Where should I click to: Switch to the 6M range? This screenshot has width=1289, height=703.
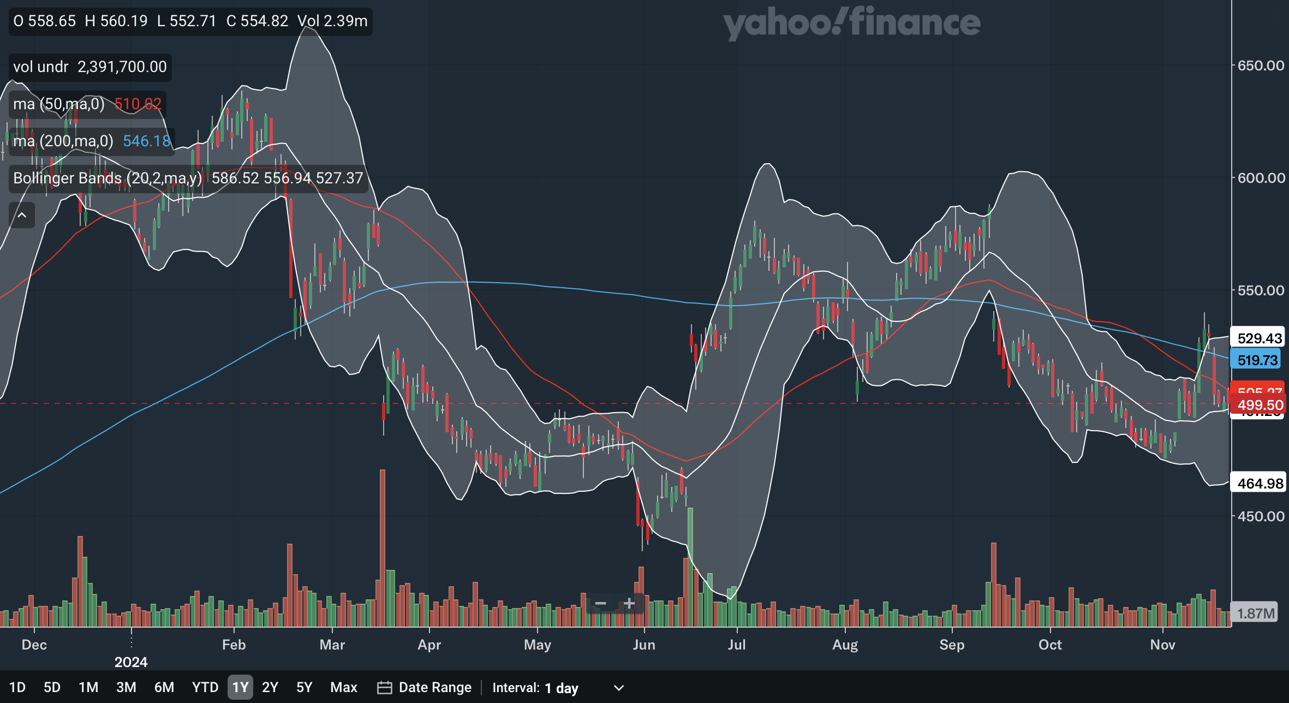pos(164,687)
